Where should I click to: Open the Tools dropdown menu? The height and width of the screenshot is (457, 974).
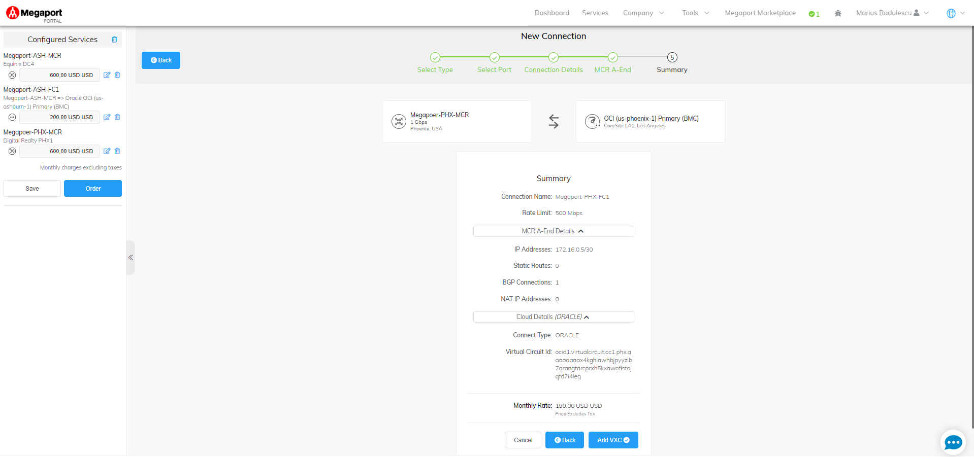click(696, 13)
